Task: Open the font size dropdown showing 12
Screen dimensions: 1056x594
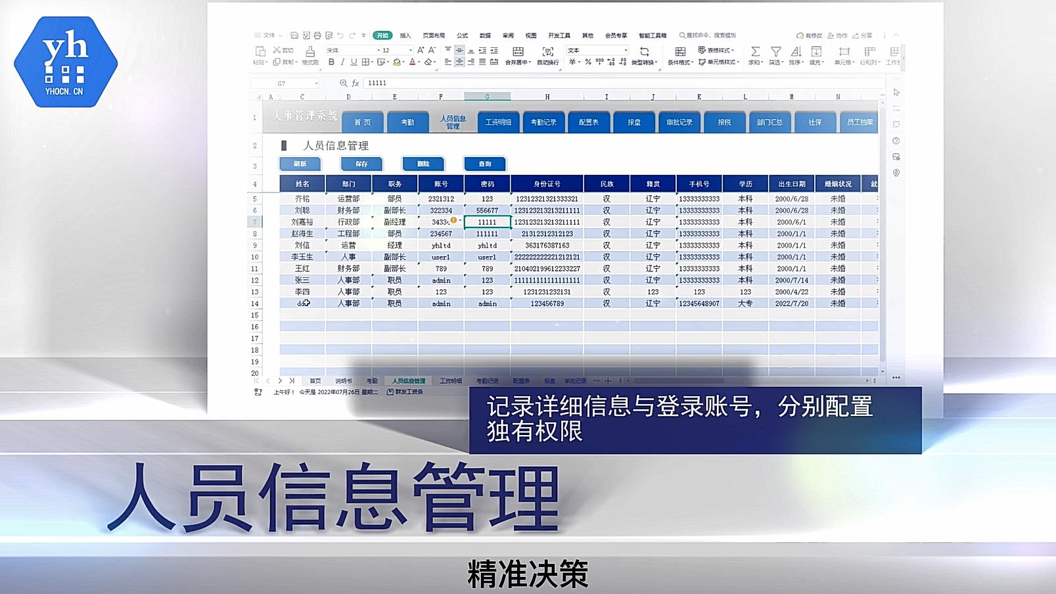Action: point(411,51)
